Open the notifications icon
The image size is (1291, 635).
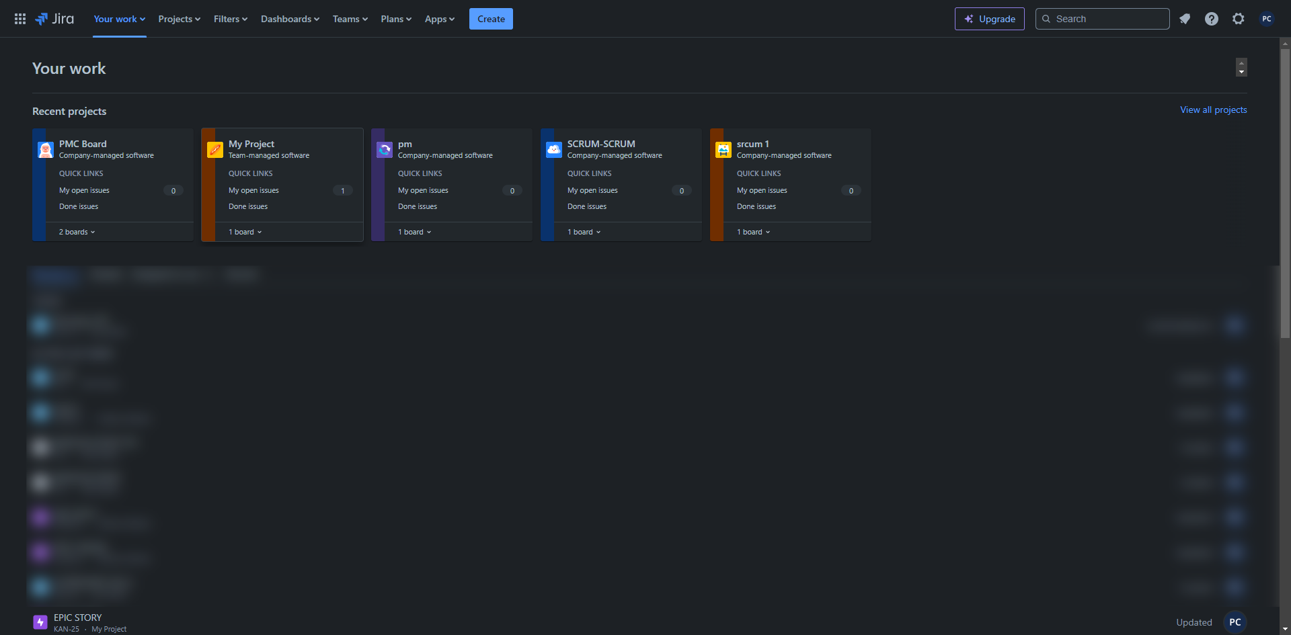point(1185,19)
